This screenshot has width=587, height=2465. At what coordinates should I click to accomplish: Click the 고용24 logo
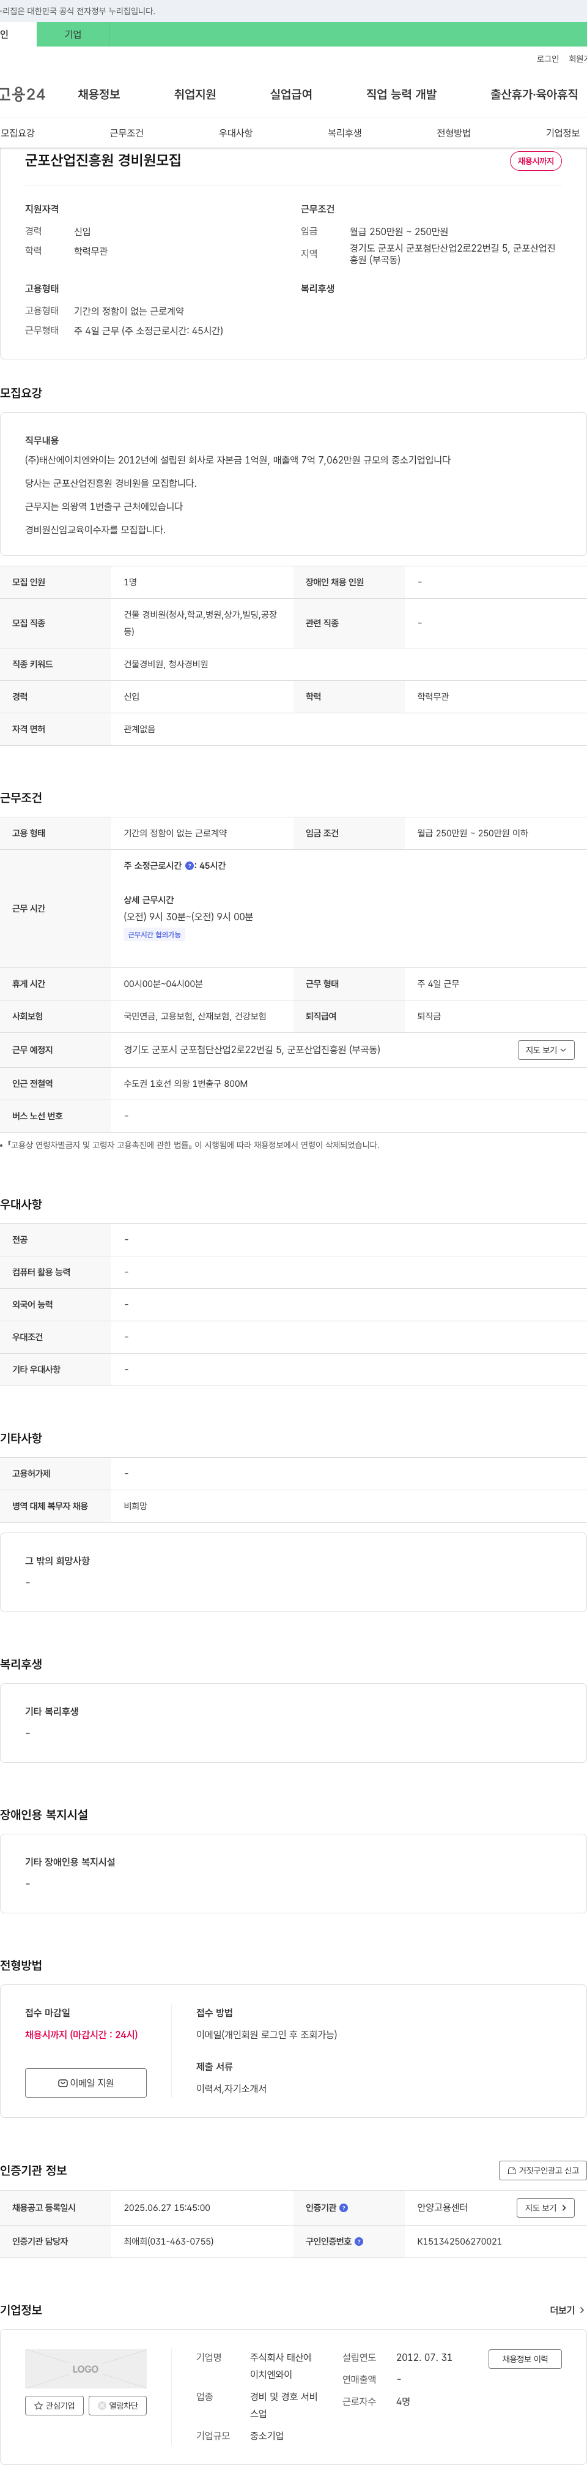click(22, 94)
